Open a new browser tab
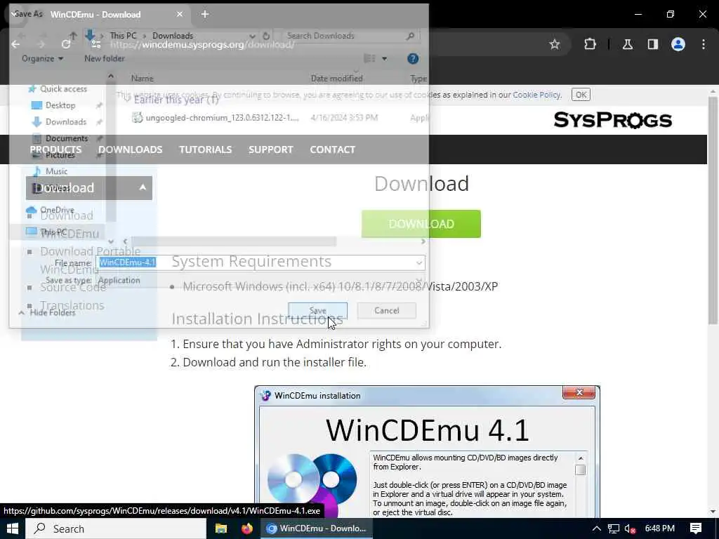719x539 pixels. (205, 14)
